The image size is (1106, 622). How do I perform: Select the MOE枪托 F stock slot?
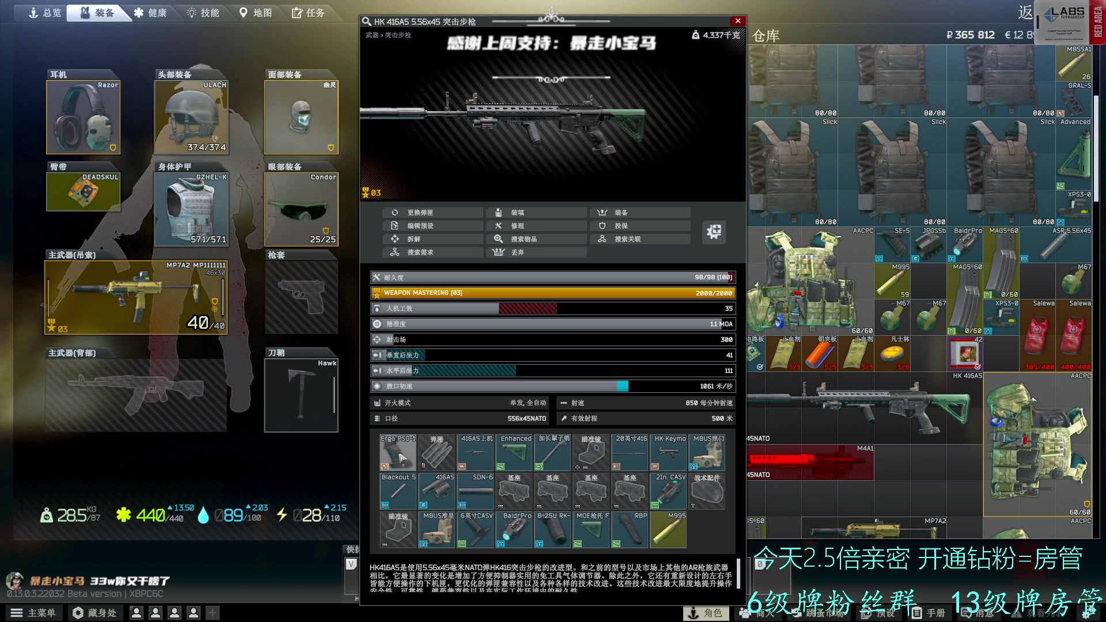[x=591, y=530]
